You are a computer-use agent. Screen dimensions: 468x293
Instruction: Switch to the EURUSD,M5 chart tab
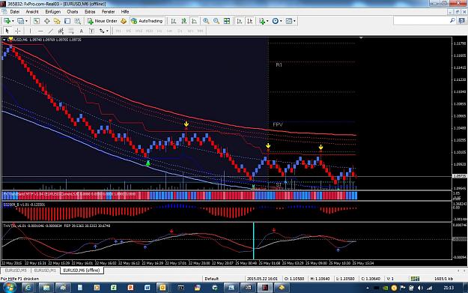pyautogui.click(x=16, y=271)
